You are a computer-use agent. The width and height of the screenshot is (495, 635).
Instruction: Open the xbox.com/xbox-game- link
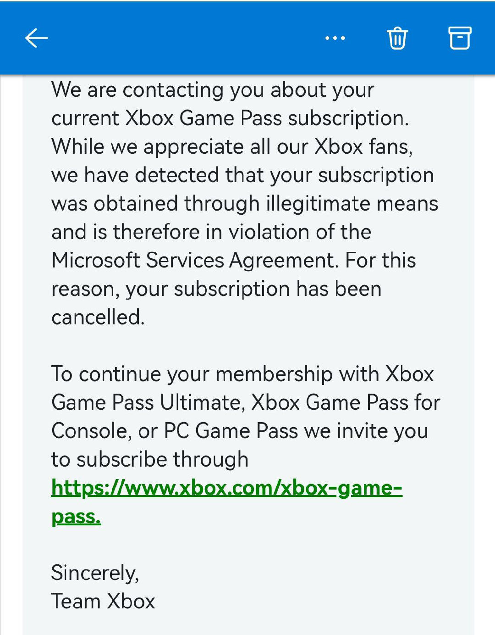(227, 488)
